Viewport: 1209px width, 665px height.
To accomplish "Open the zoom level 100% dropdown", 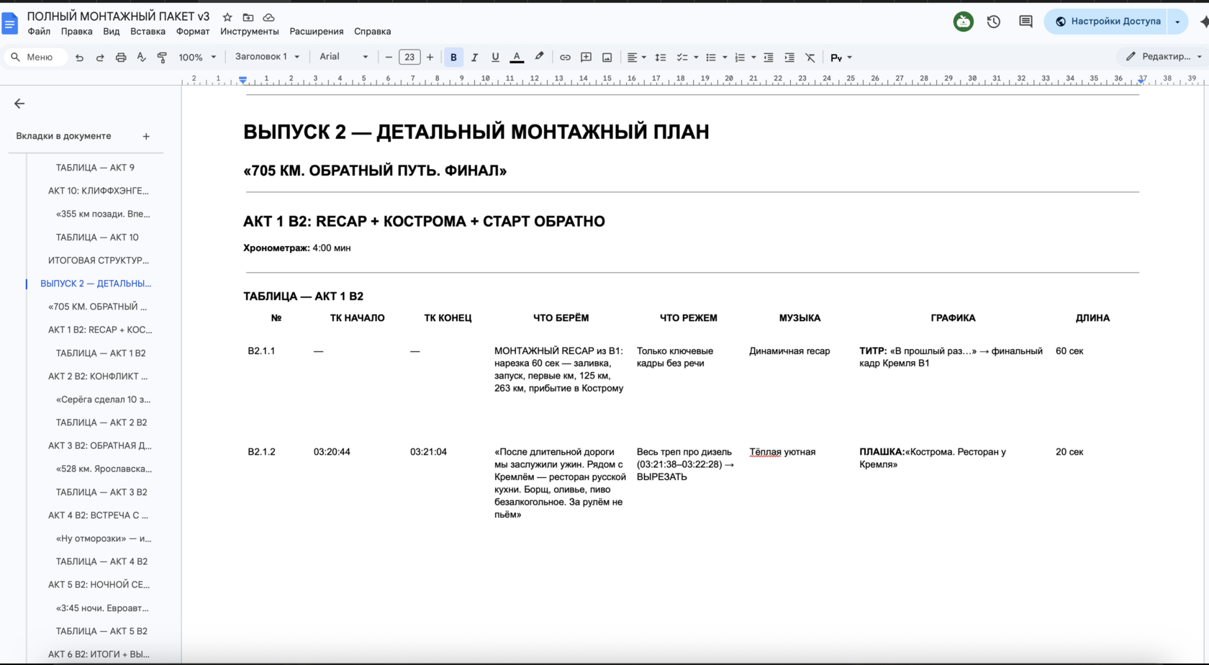I will pyautogui.click(x=196, y=57).
